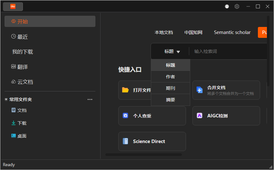Click the download arrow icon beside 下载
The height and width of the screenshot is (170, 274).
(x=14, y=123)
